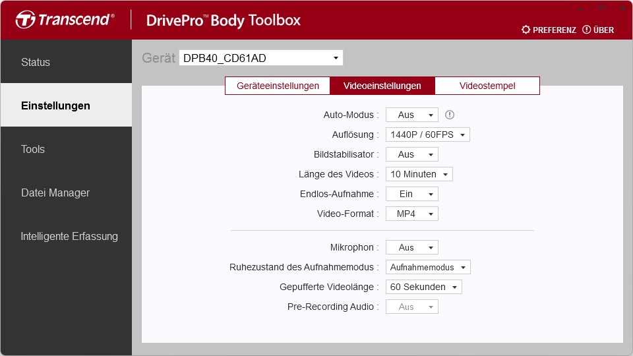Open Bildstabilisator dropdown

411,154
